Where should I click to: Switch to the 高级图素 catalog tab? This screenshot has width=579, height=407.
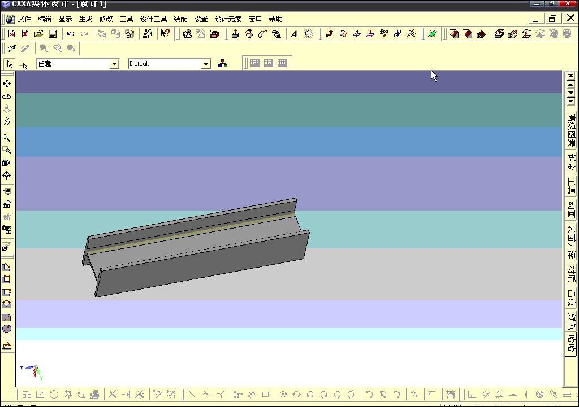571,130
